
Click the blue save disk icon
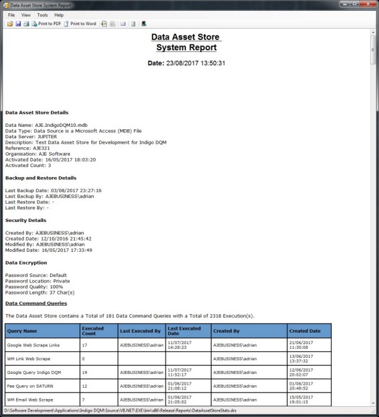click(18, 24)
